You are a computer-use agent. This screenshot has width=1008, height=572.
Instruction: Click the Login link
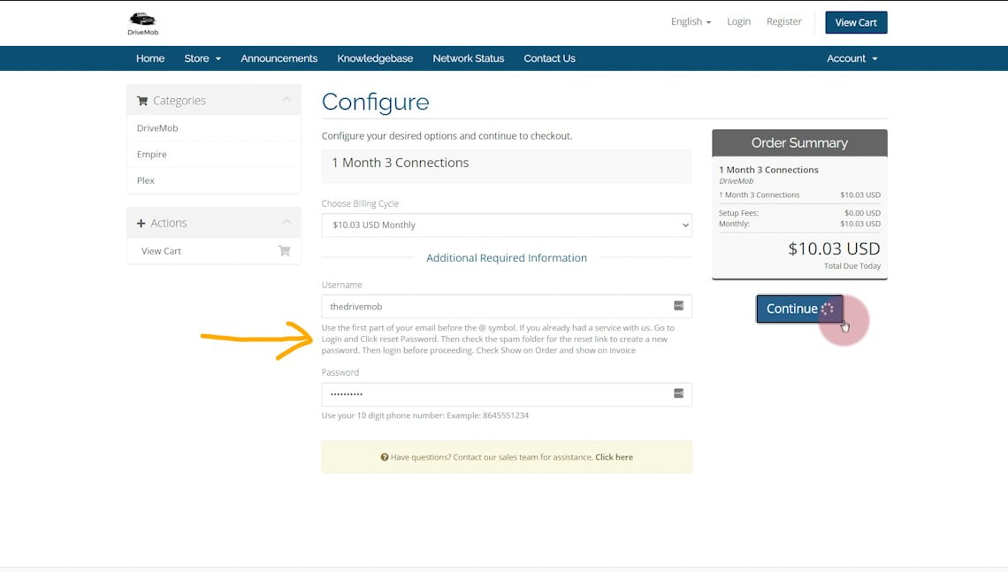(x=738, y=22)
